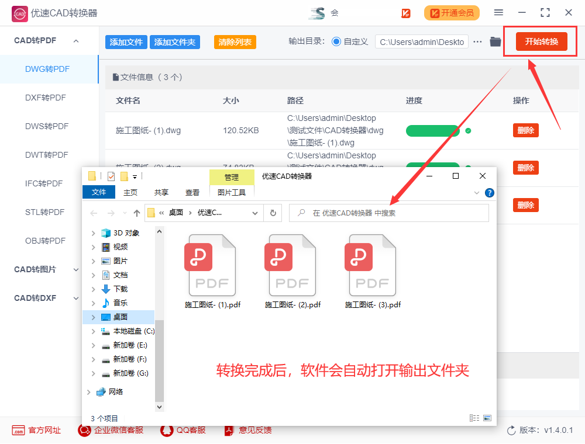This screenshot has height=444, width=585.
Task: Click the VIP badge icon in title bar
Action: 405,13
